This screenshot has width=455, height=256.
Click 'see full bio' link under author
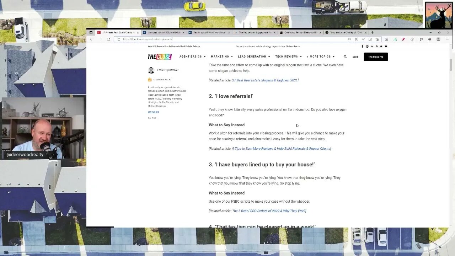point(154,112)
